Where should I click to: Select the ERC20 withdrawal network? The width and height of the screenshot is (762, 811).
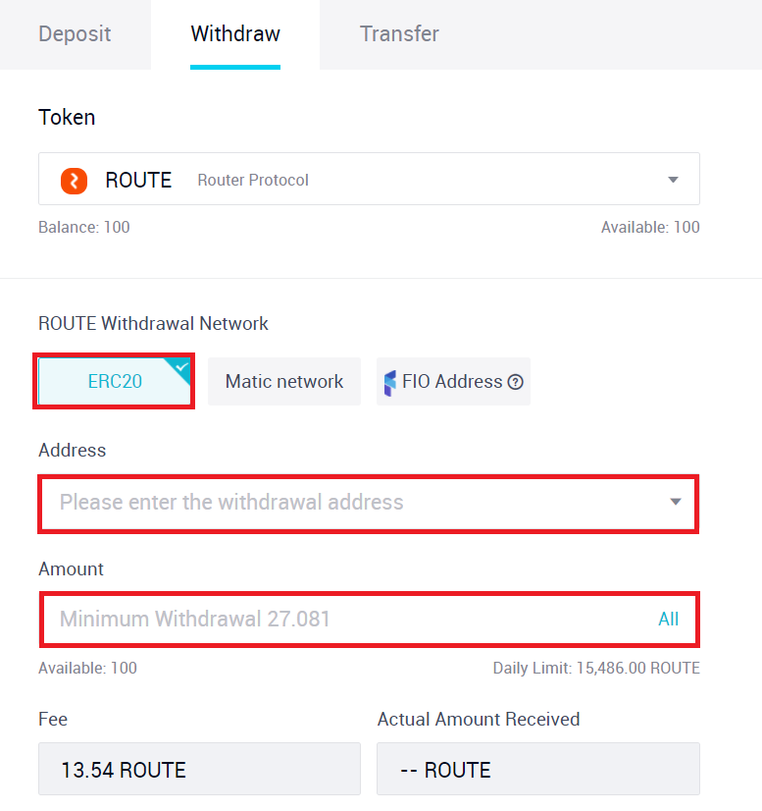[x=114, y=381]
